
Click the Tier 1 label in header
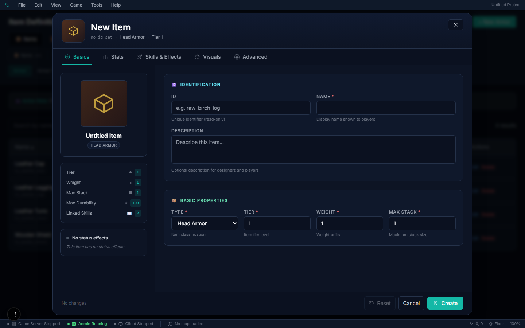point(157,37)
